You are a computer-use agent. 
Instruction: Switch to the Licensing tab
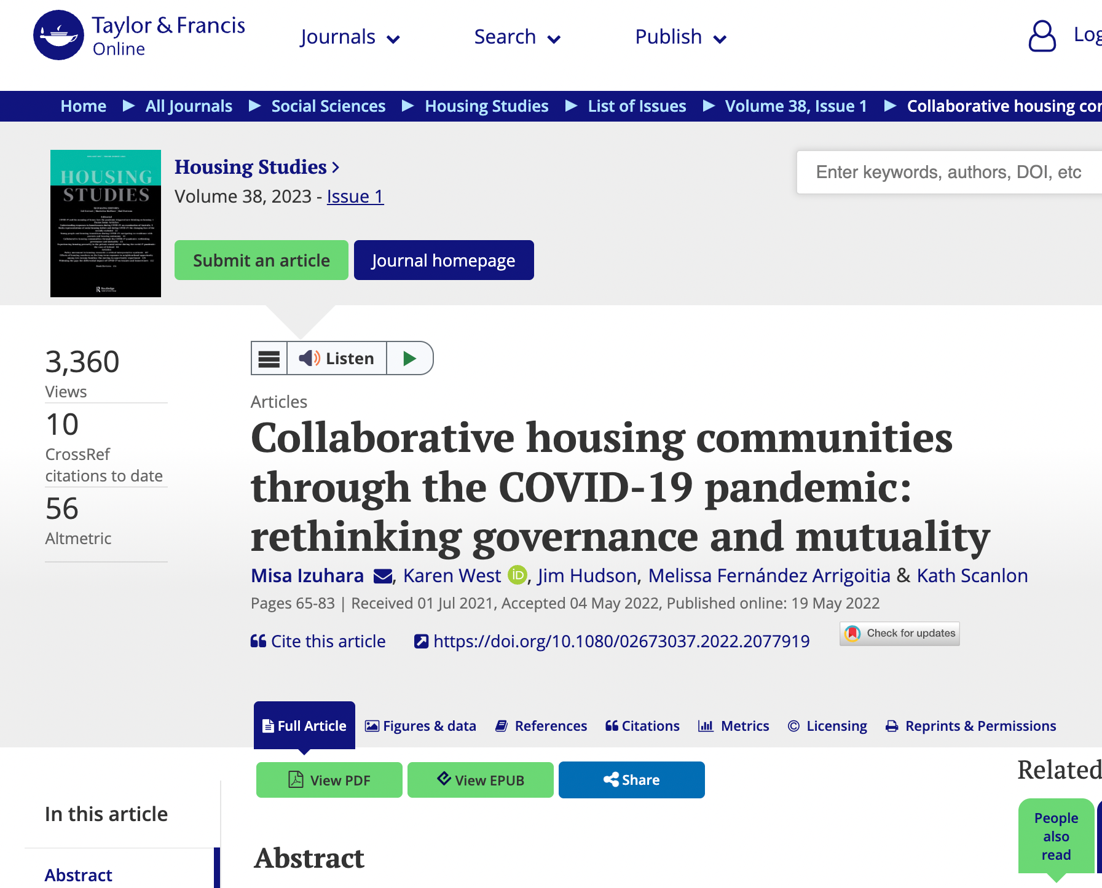pos(827,726)
